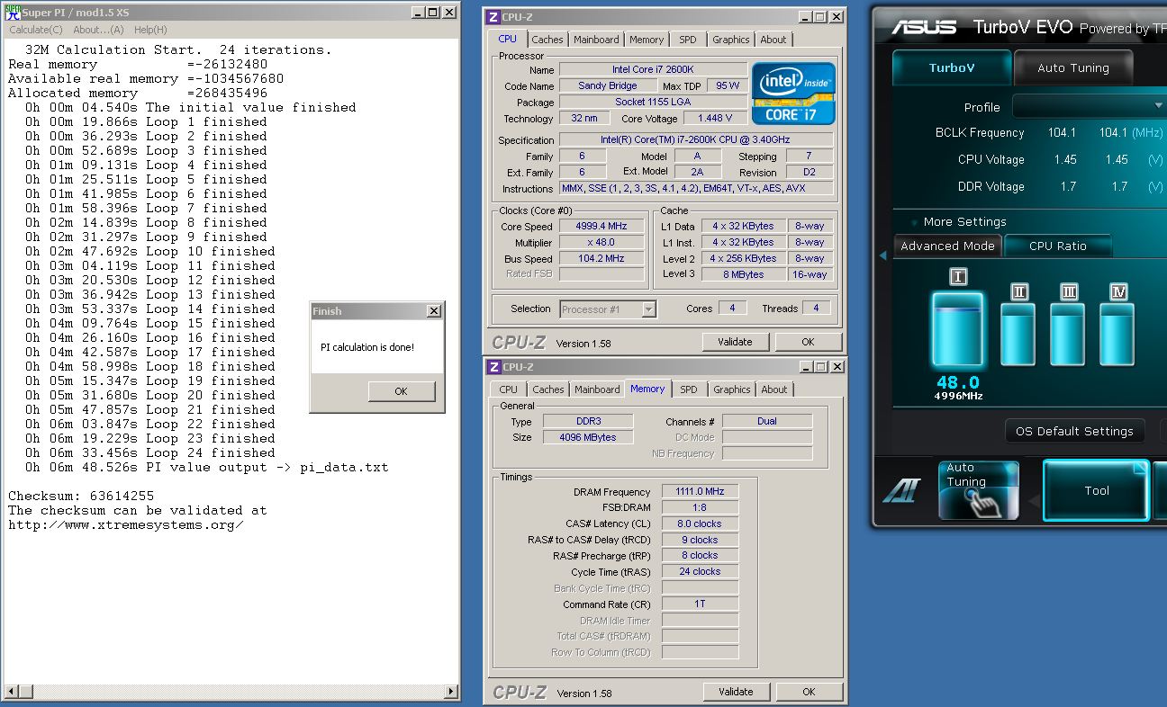Click the Super PI horizontal scrollbar track
Viewport: 1167px width, 707px height.
tap(232, 692)
